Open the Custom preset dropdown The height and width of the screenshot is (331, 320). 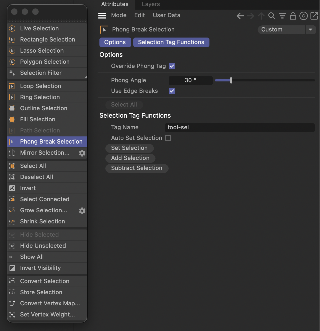(x=281, y=30)
